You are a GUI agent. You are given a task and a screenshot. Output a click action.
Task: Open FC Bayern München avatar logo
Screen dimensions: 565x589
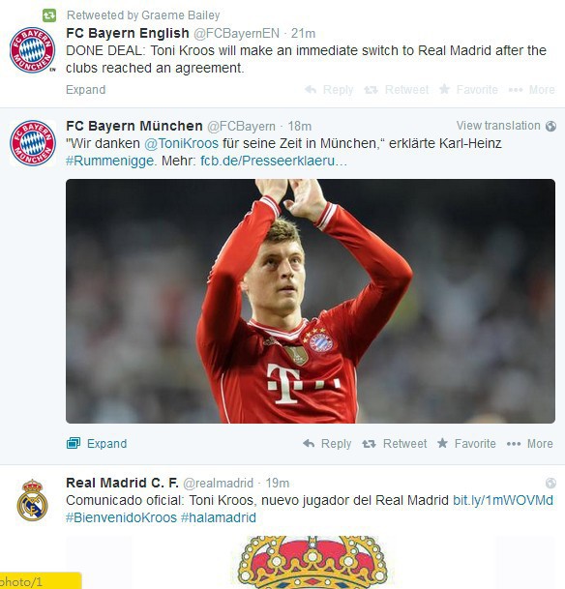coord(32,143)
